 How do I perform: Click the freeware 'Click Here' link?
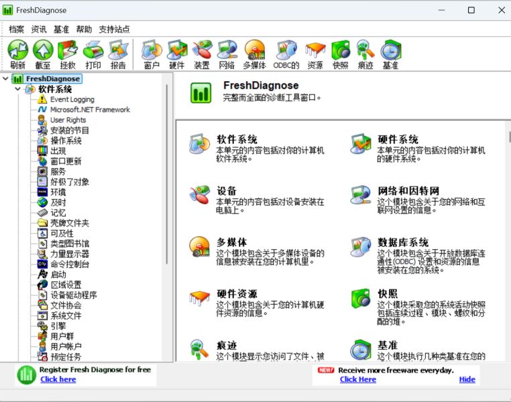click(358, 379)
